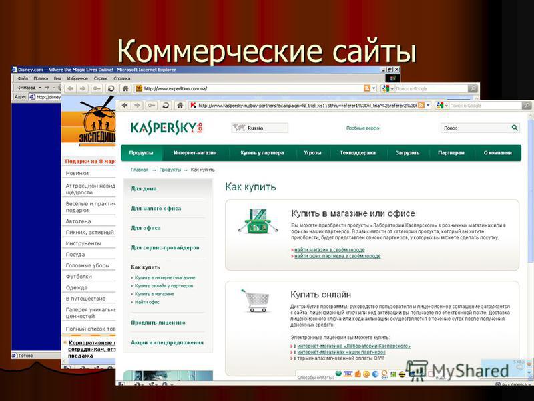
Task: Open Новинки category in Expedition site
Action: click(x=77, y=173)
